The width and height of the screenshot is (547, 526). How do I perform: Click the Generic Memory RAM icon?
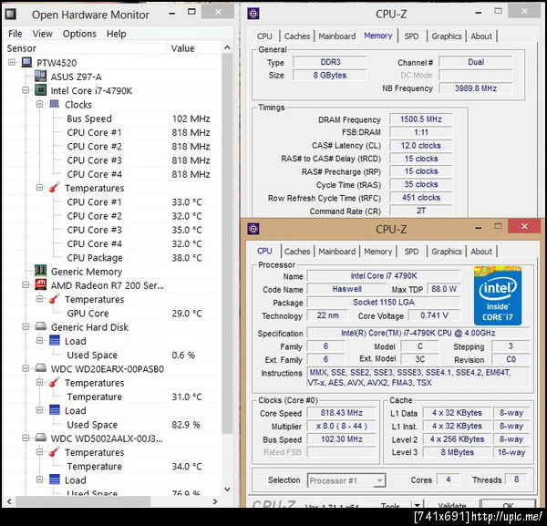(x=40, y=271)
